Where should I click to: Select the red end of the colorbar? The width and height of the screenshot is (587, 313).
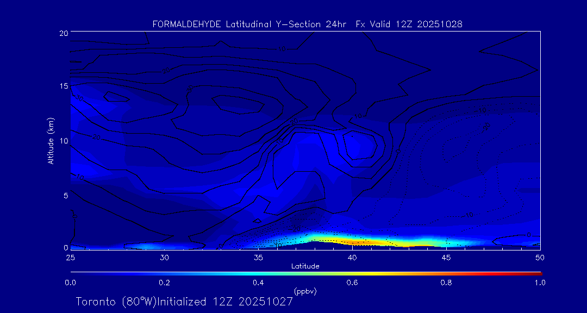(x=538, y=273)
